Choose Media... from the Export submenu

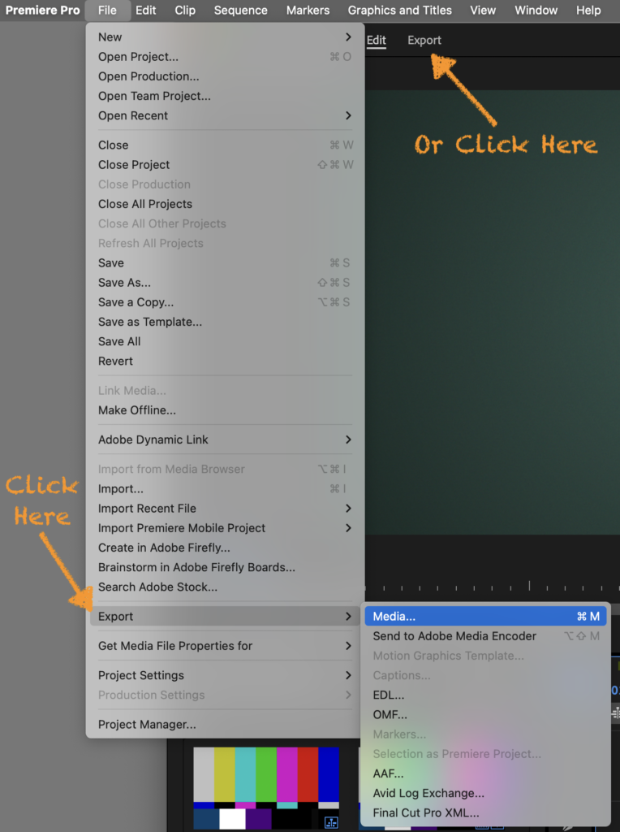pyautogui.click(x=394, y=617)
